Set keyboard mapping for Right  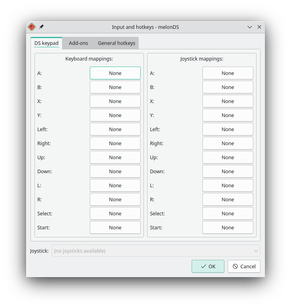[115, 144]
